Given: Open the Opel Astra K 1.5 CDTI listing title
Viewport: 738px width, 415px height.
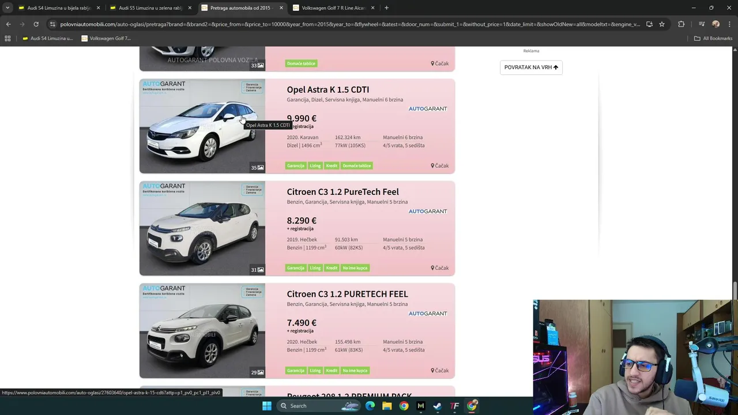Looking at the screenshot, I should pyautogui.click(x=328, y=89).
